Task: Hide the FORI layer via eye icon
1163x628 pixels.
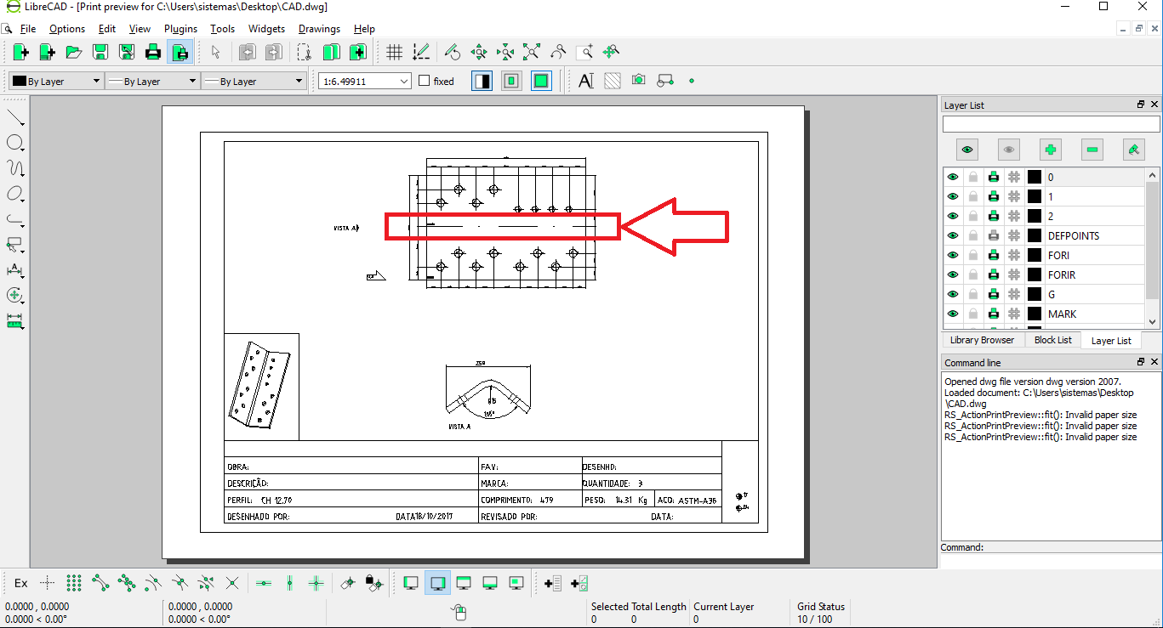Action: [953, 255]
